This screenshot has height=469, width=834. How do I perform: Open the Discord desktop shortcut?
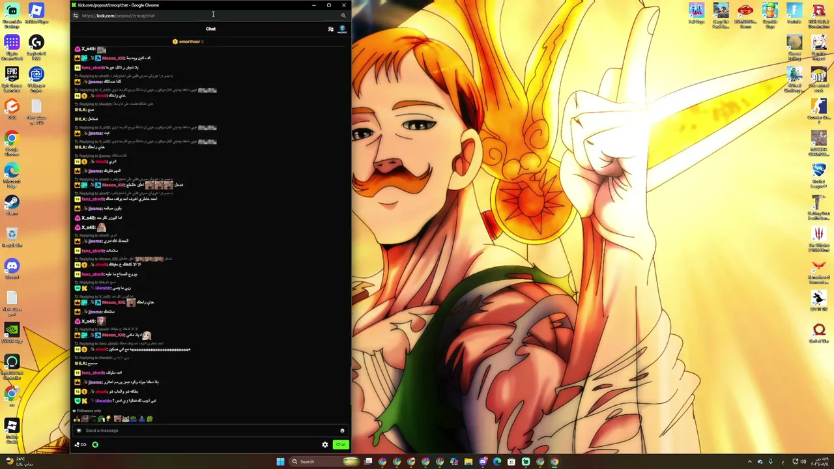[12, 268]
